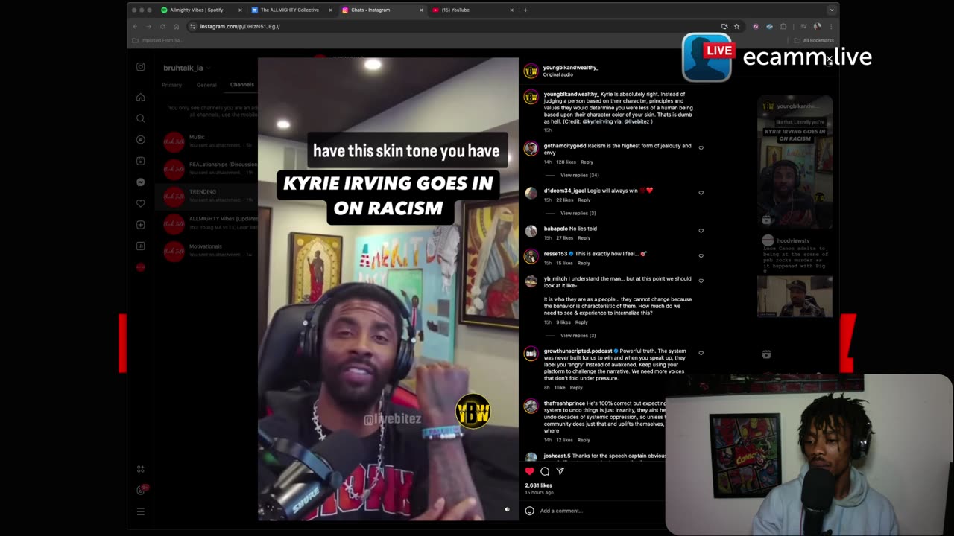Open Meta apps grid icon in sidebar
Image resolution: width=954 pixels, height=536 pixels.
tap(140, 469)
